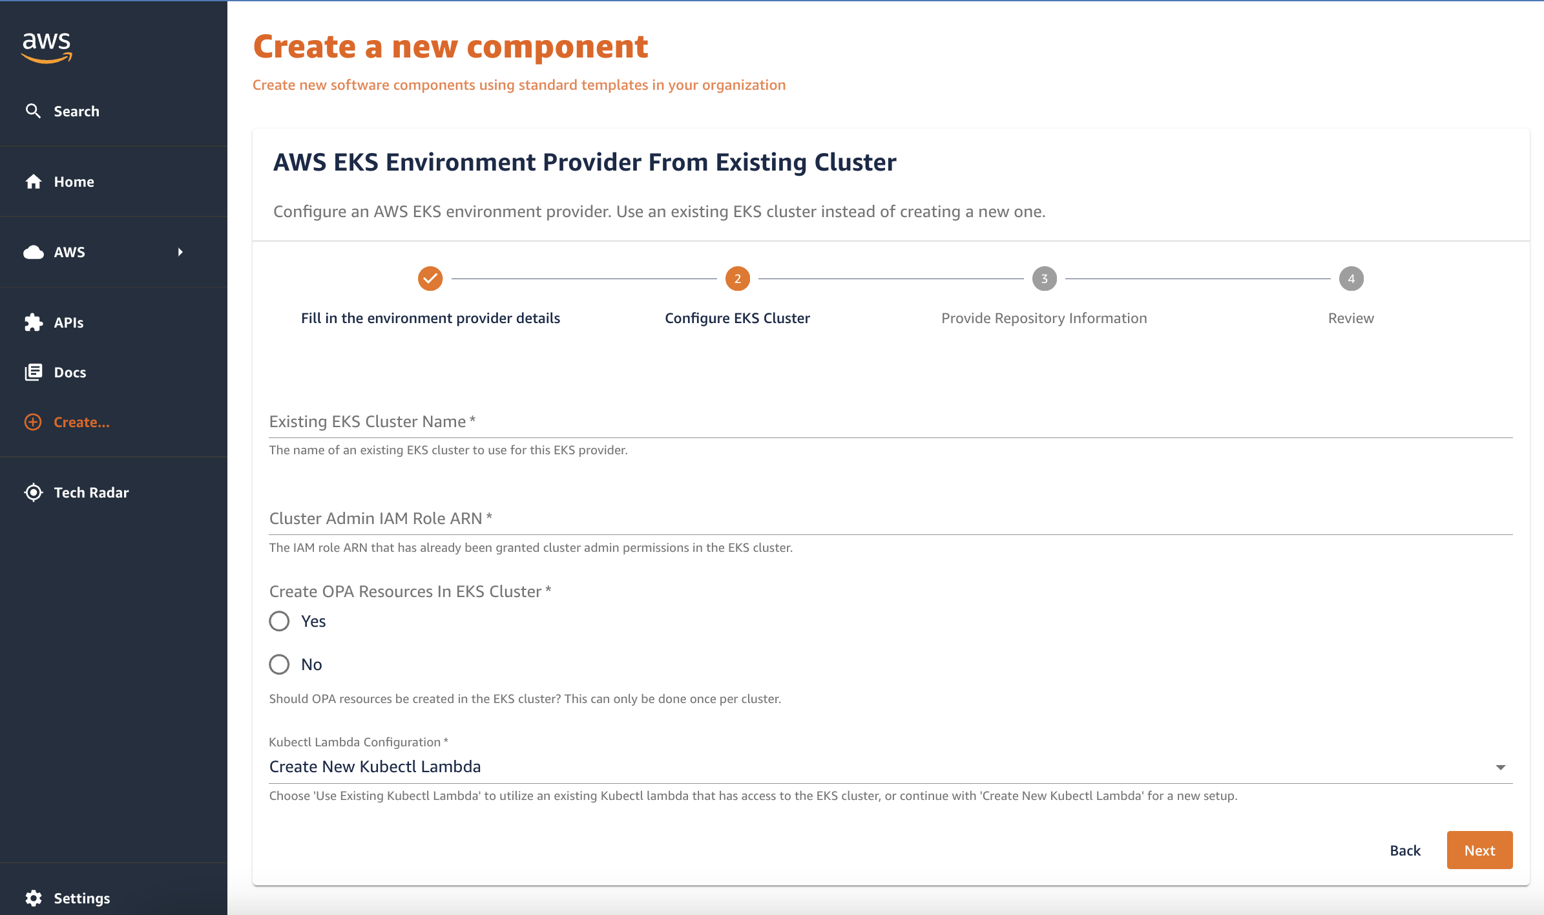
Task: Click the Create plus circle icon
Action: [33, 422]
